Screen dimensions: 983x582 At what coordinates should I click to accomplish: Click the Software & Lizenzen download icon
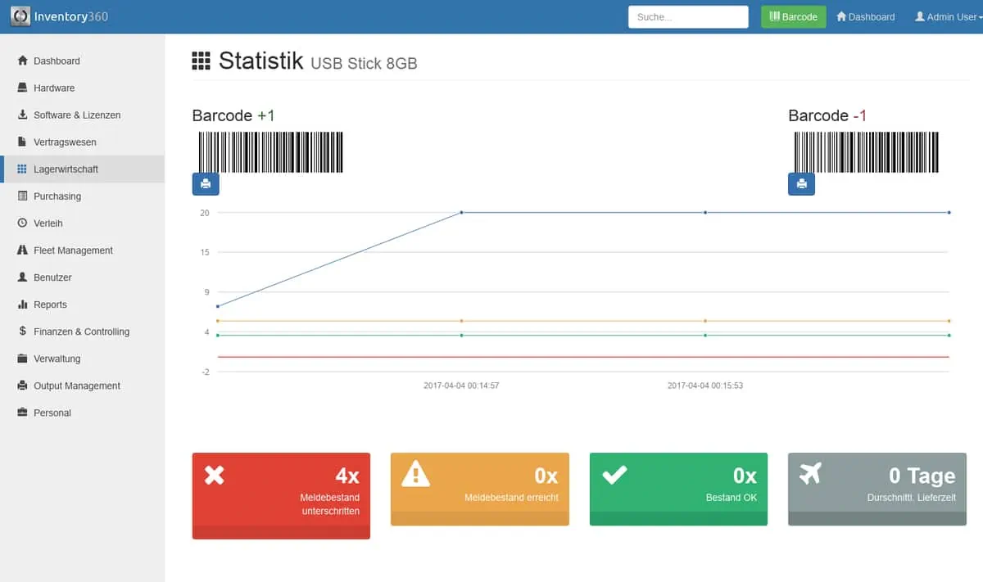[22, 115]
